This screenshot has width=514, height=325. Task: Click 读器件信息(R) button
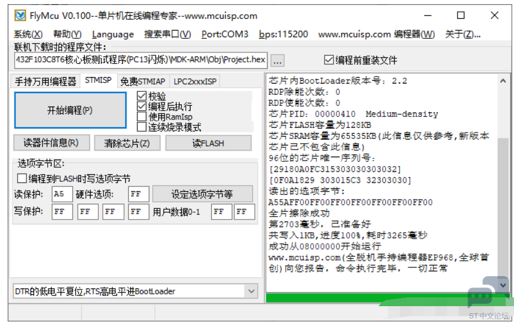tap(52, 143)
